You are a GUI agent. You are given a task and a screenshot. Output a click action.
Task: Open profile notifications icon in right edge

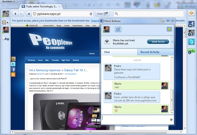[191, 33]
